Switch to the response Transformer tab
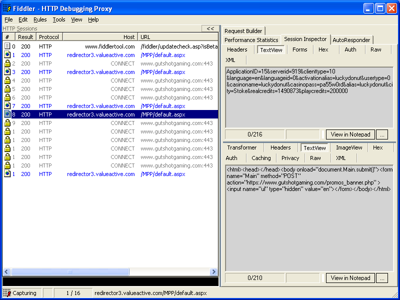 coord(242,147)
